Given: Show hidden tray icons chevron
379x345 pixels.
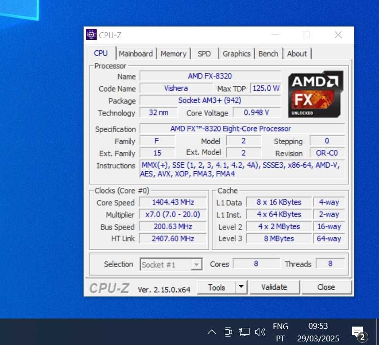Looking at the screenshot, I should click(x=212, y=332).
